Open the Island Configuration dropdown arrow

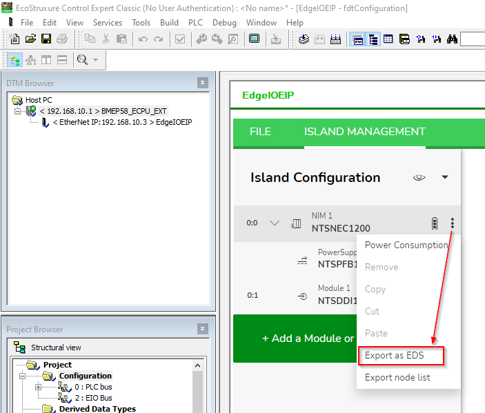pos(445,178)
